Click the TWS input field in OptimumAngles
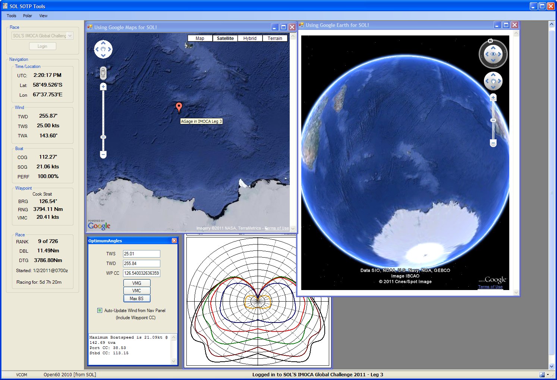 (x=142, y=254)
